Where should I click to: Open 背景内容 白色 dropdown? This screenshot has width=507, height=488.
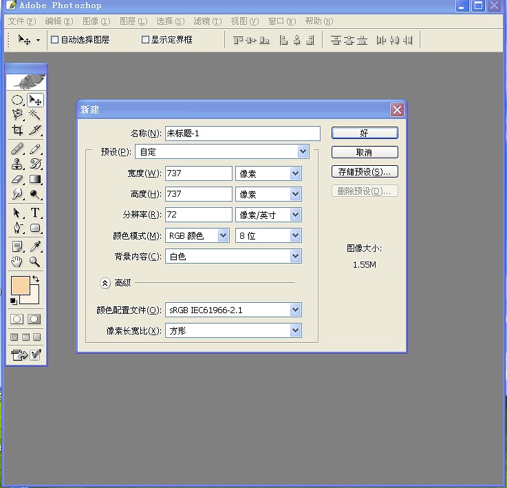pyautogui.click(x=295, y=256)
